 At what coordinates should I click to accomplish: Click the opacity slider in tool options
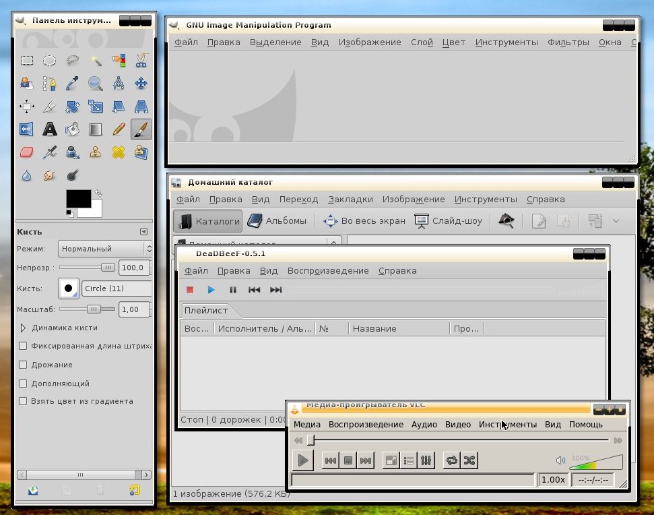point(87,268)
